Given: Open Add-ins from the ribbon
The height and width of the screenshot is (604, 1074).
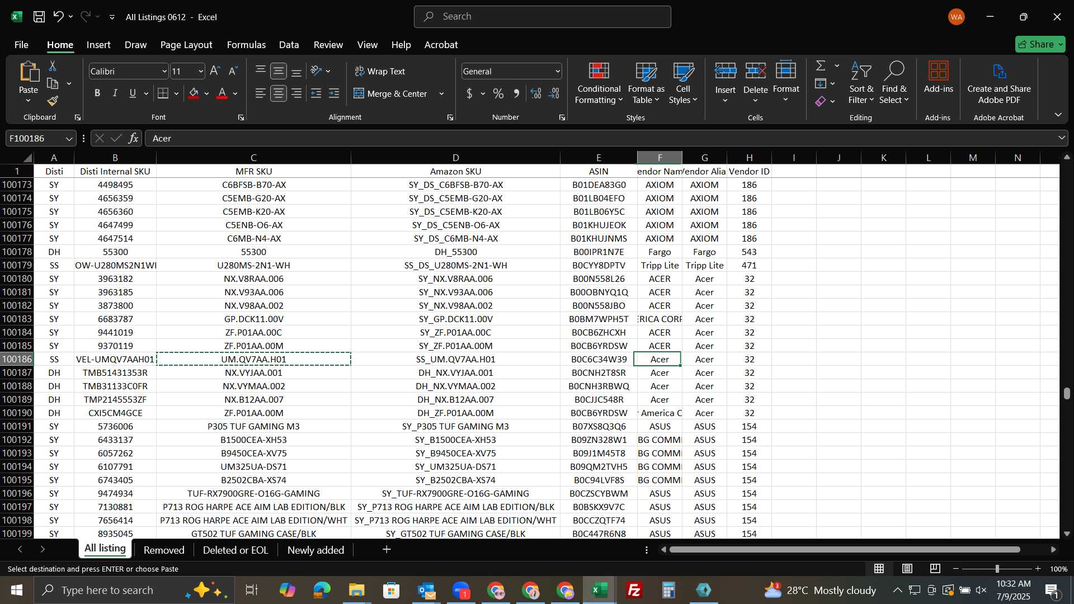Looking at the screenshot, I should 938,76.
